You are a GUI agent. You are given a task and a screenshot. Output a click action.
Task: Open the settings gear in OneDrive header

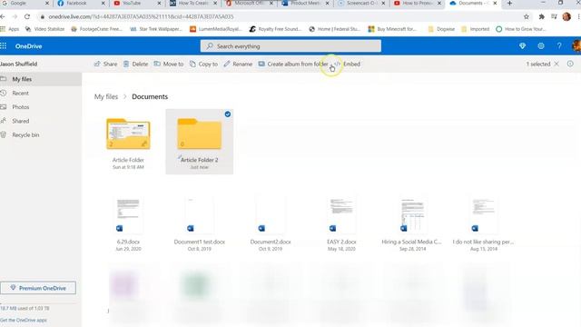pos(541,46)
